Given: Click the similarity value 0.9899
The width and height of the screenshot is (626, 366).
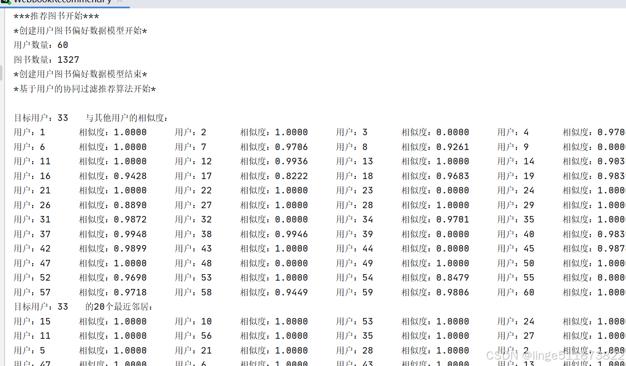Looking at the screenshot, I should (130, 249).
